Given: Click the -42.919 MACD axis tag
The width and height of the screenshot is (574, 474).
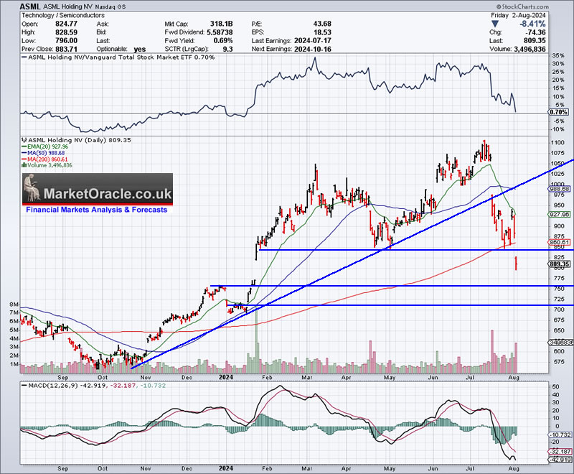Looking at the screenshot, I should 560,460.
